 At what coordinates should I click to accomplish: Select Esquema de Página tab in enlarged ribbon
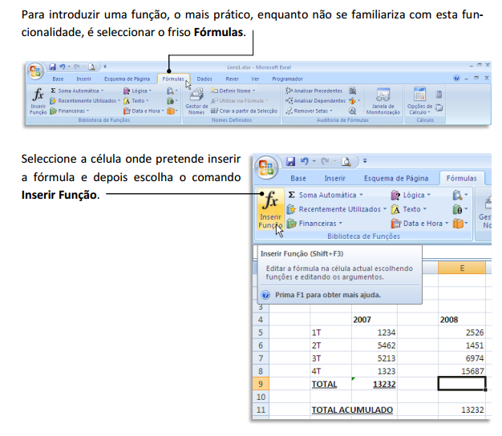pyautogui.click(x=393, y=179)
